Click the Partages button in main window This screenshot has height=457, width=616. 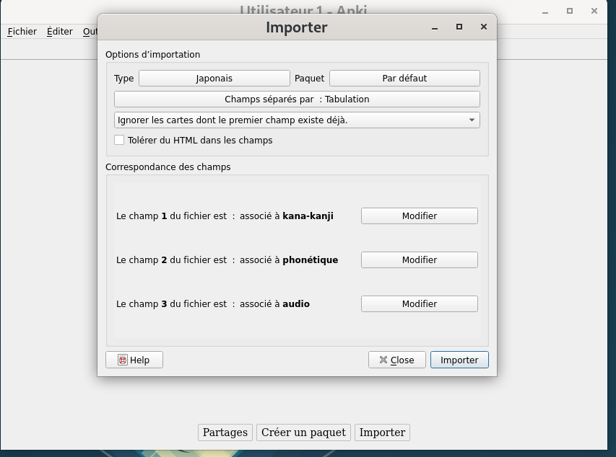[225, 432]
